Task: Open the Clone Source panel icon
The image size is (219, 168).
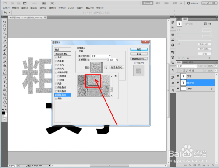Action: pos(173,63)
